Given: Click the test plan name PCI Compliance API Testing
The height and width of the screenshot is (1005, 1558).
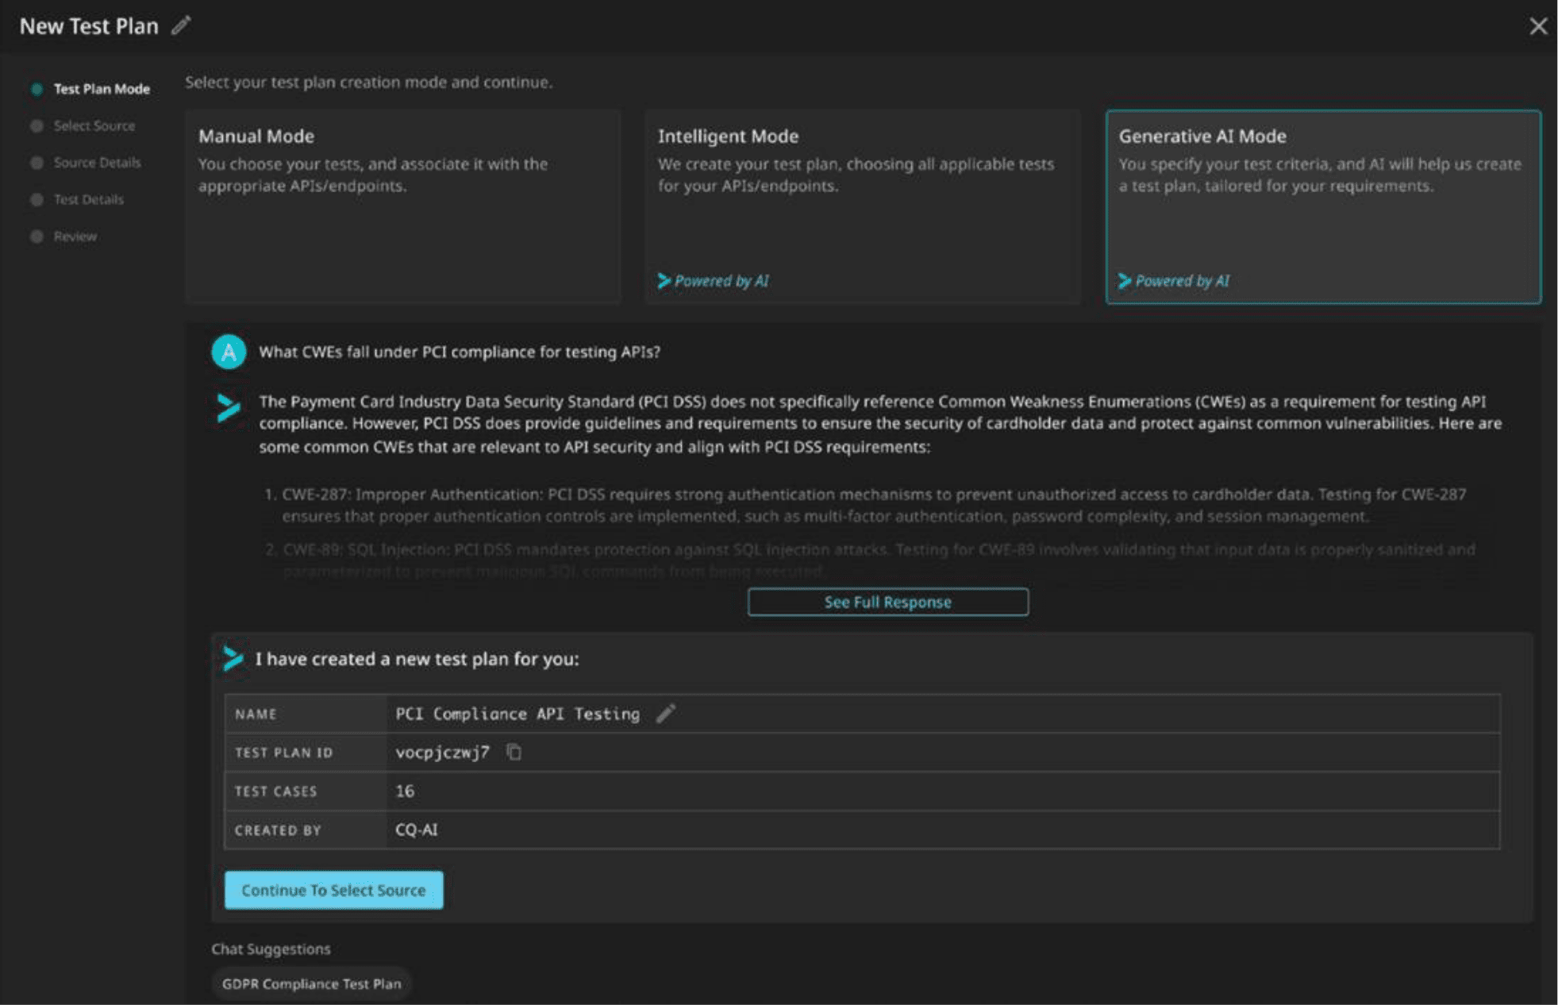Looking at the screenshot, I should click(x=517, y=714).
